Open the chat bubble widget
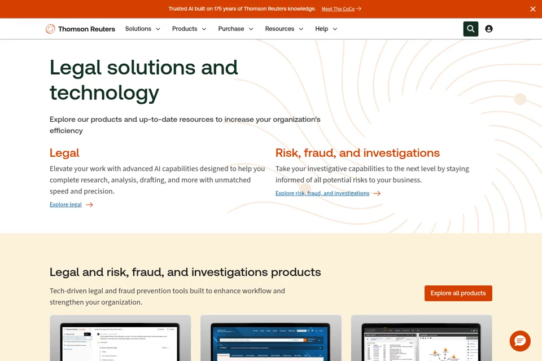542x361 pixels. (519, 341)
